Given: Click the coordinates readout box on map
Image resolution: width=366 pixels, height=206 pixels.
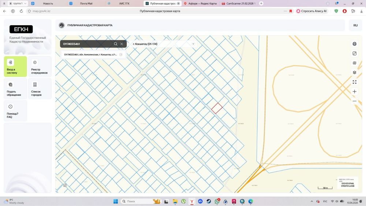Looking at the screenshot, I should point(348,183).
